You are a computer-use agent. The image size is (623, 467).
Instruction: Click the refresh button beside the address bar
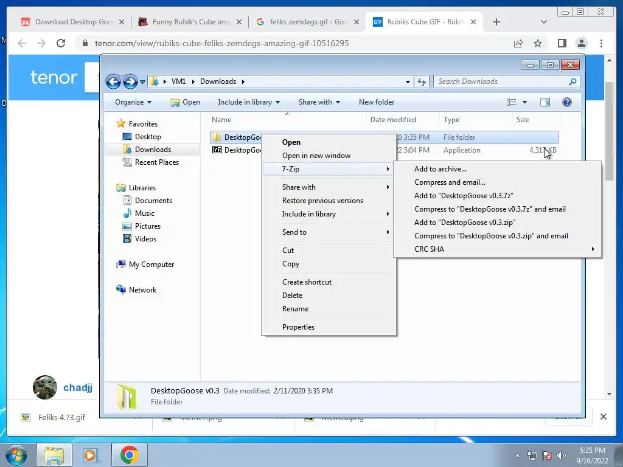(421, 82)
